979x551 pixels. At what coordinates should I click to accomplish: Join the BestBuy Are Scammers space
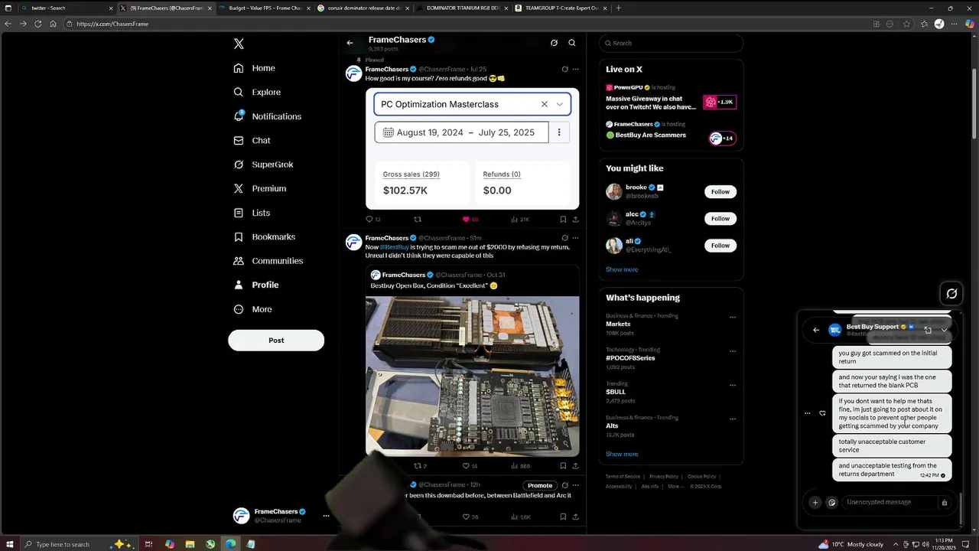click(722, 139)
